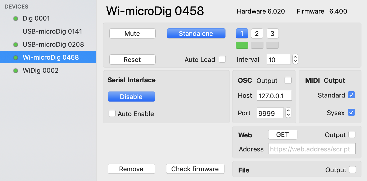Toggle Standalone mode button
Image resolution: width=367 pixels, height=181 pixels.
point(196,34)
